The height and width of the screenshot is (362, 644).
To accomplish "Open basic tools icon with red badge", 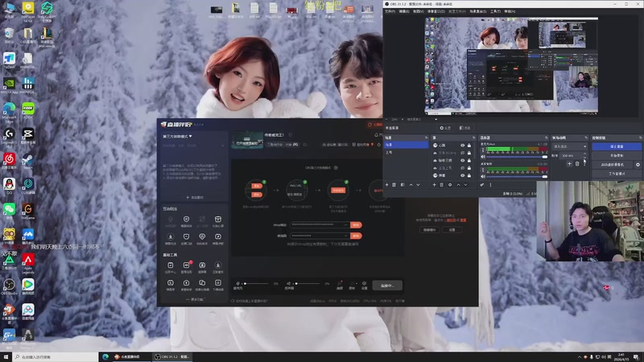I will pos(186,267).
